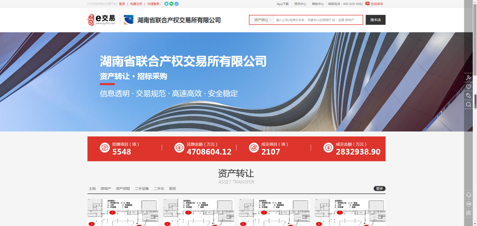Click the 成交金额 yen circle icon
The image size is (477, 226).
click(328, 148)
